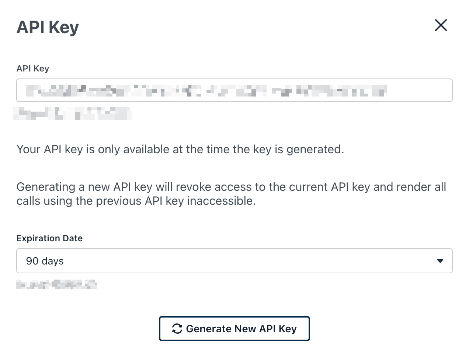
Task: Click the circular arrows refresh icon
Action: [177, 329]
